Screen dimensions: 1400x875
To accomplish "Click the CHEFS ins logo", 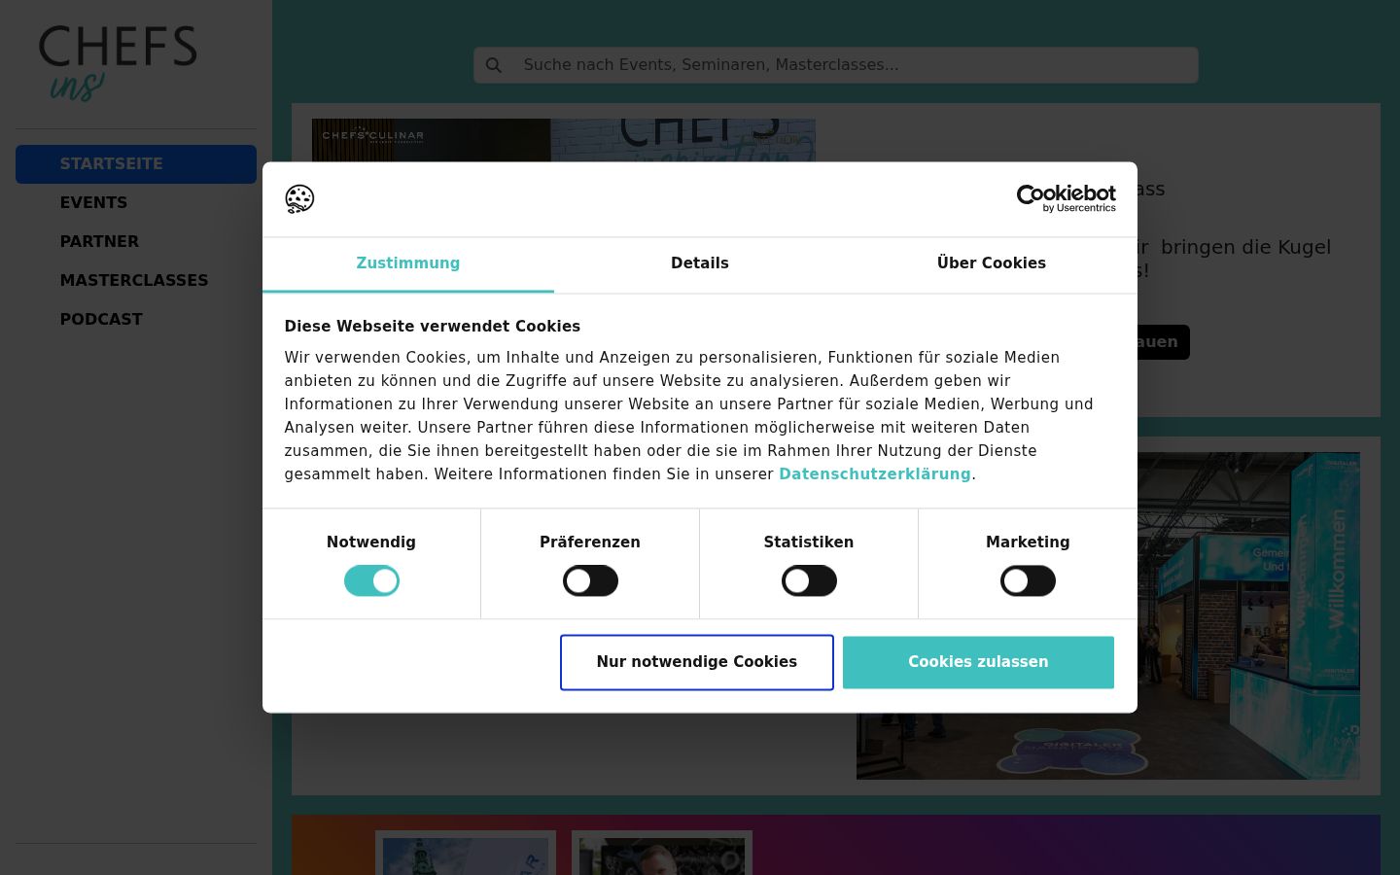I will [118, 63].
